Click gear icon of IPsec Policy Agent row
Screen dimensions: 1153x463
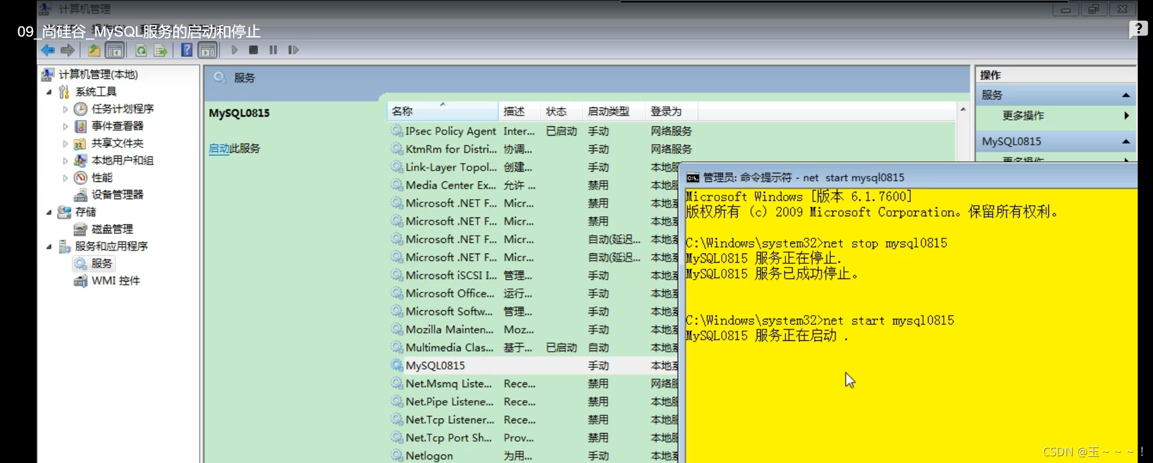point(397,131)
